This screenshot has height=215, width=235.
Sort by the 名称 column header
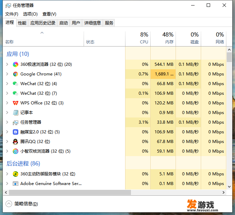pos(43,39)
